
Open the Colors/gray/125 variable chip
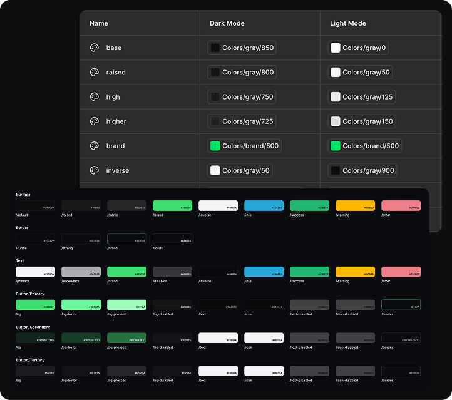[x=361, y=97]
